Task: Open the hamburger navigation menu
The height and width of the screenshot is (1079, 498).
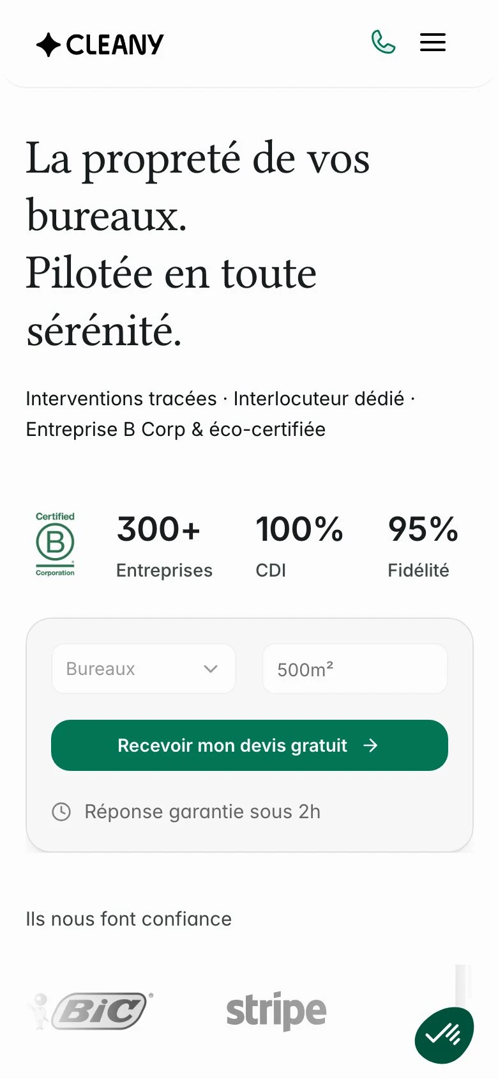Action: 433,43
